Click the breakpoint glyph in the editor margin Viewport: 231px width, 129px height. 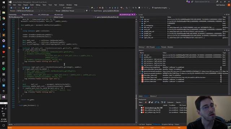9,48
